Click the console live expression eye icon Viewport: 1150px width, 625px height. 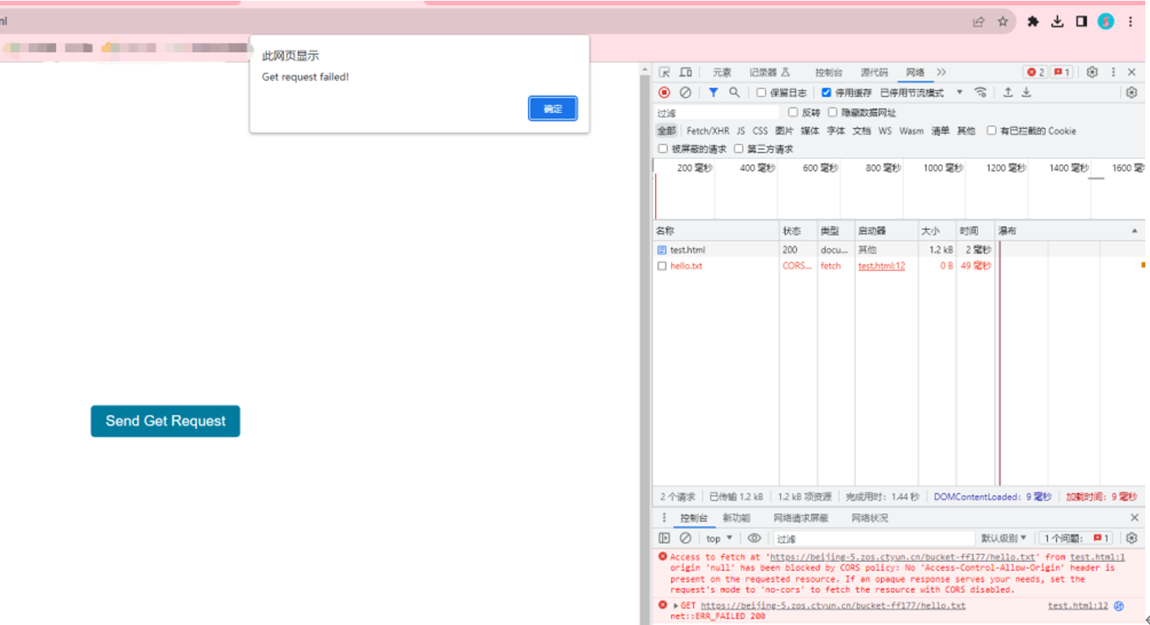pyautogui.click(x=754, y=538)
